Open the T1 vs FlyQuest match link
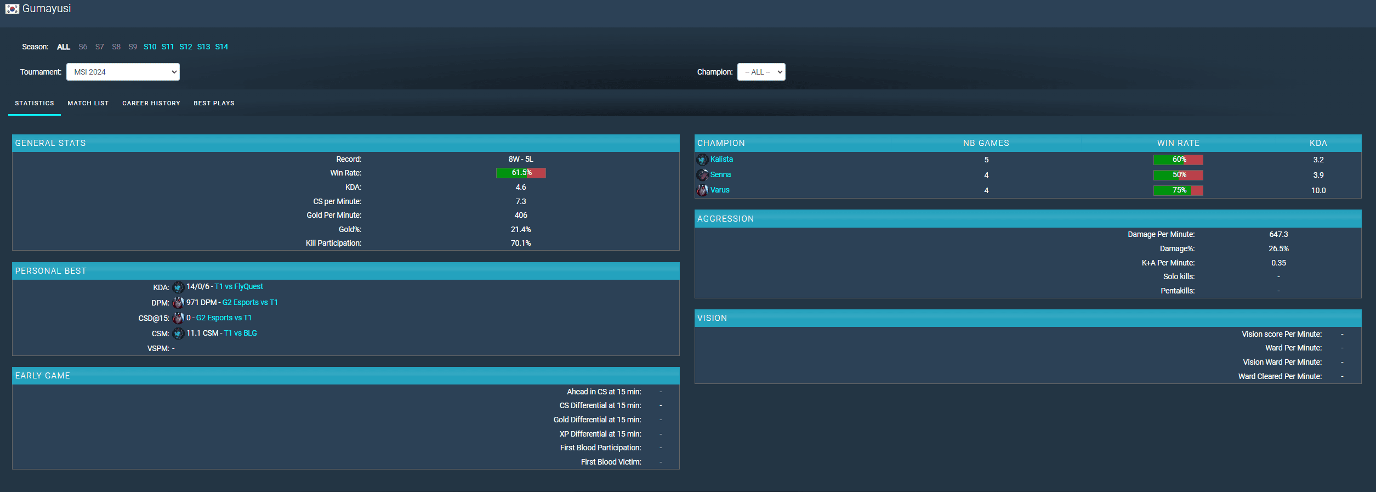Viewport: 1376px width, 492px height. pos(238,286)
